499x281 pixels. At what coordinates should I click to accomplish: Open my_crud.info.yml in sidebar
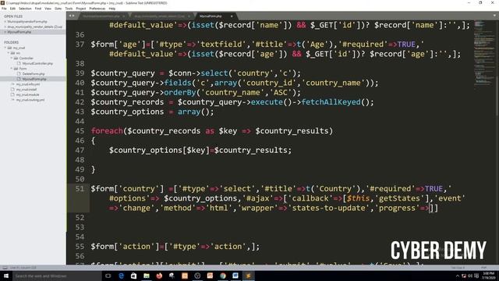(28, 84)
